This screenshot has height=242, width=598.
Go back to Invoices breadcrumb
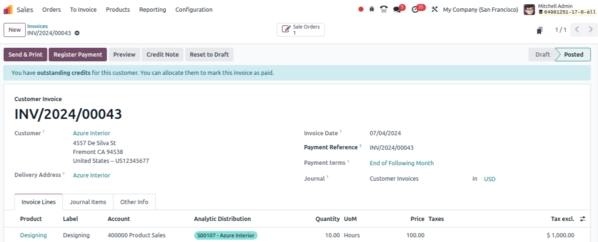point(38,26)
